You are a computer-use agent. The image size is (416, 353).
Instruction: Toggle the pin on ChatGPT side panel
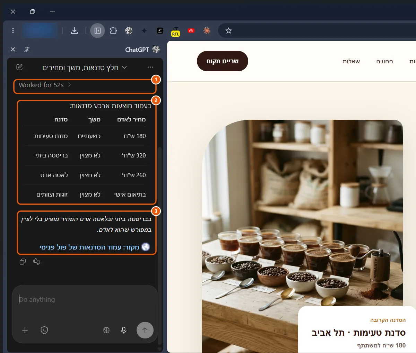tap(27, 49)
